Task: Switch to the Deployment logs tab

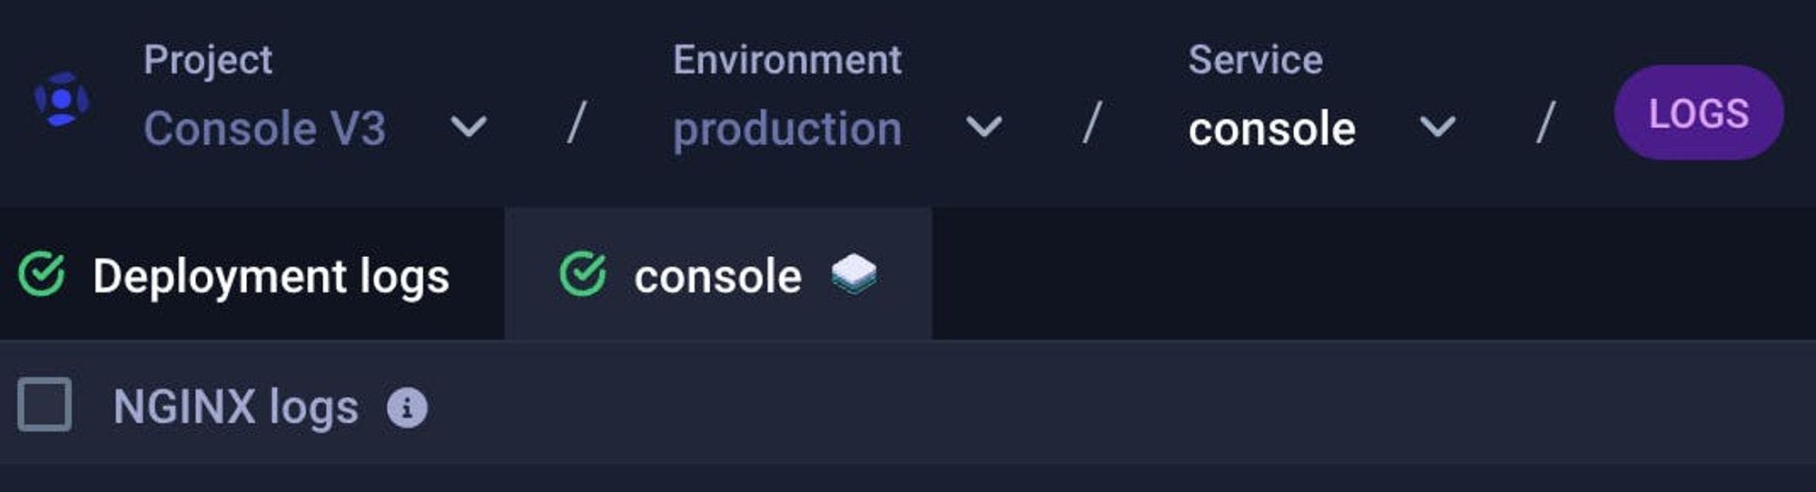Action: (252, 274)
